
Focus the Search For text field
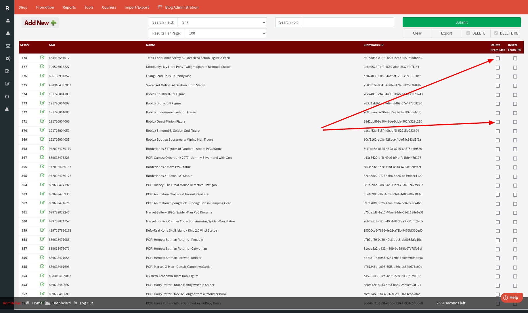point(348,22)
